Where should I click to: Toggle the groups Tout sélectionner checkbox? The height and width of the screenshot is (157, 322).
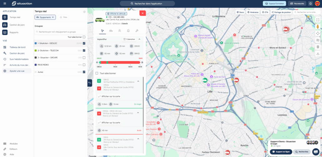point(84,37)
